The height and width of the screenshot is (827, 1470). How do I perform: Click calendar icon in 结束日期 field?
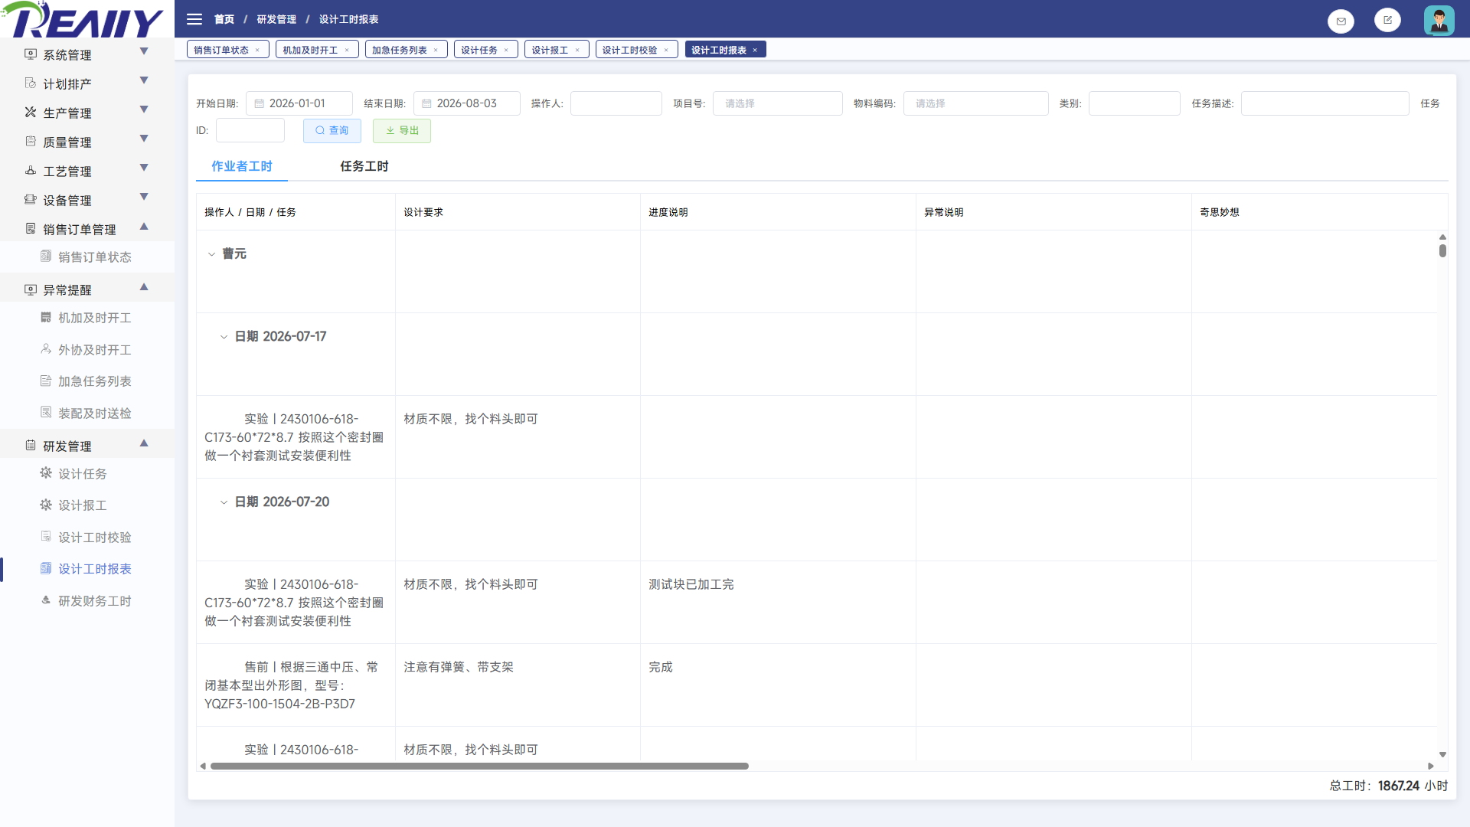(427, 103)
